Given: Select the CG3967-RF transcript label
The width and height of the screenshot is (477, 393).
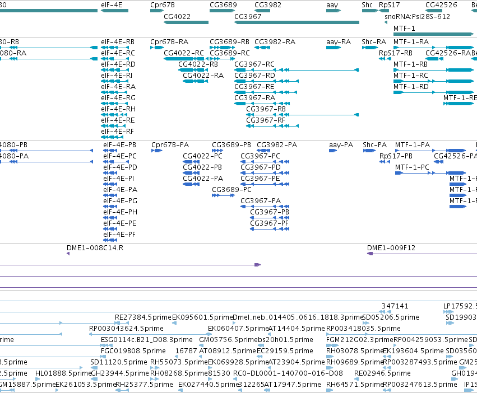Looking at the screenshot, I should point(266,120).
